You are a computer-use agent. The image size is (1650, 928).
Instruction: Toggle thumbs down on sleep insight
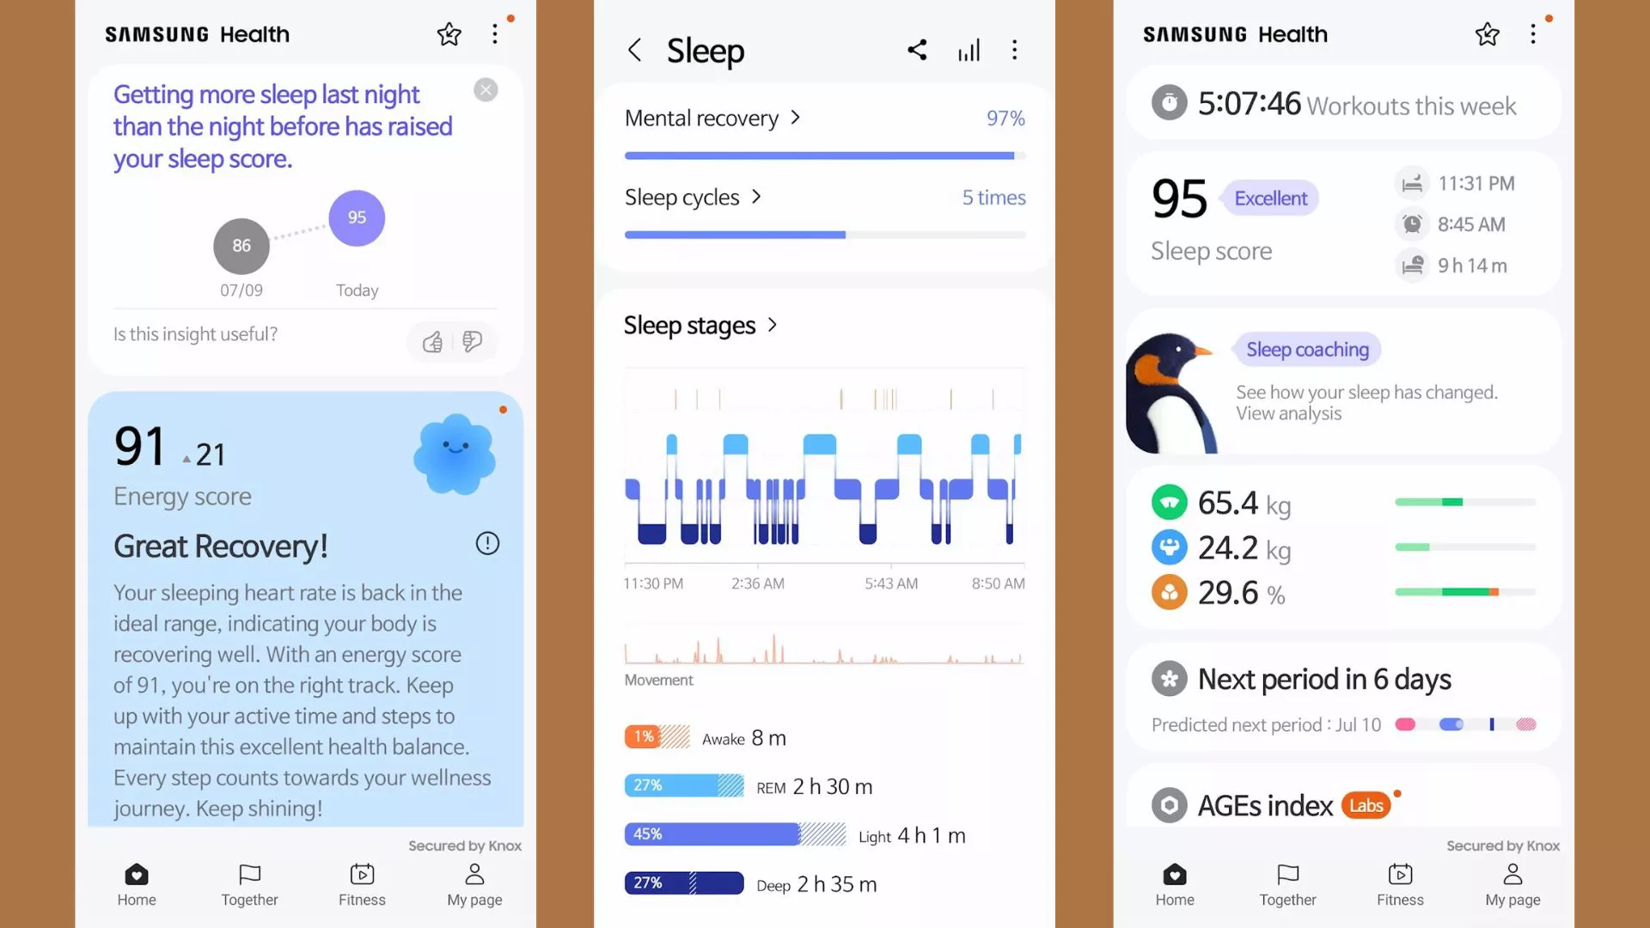point(472,341)
